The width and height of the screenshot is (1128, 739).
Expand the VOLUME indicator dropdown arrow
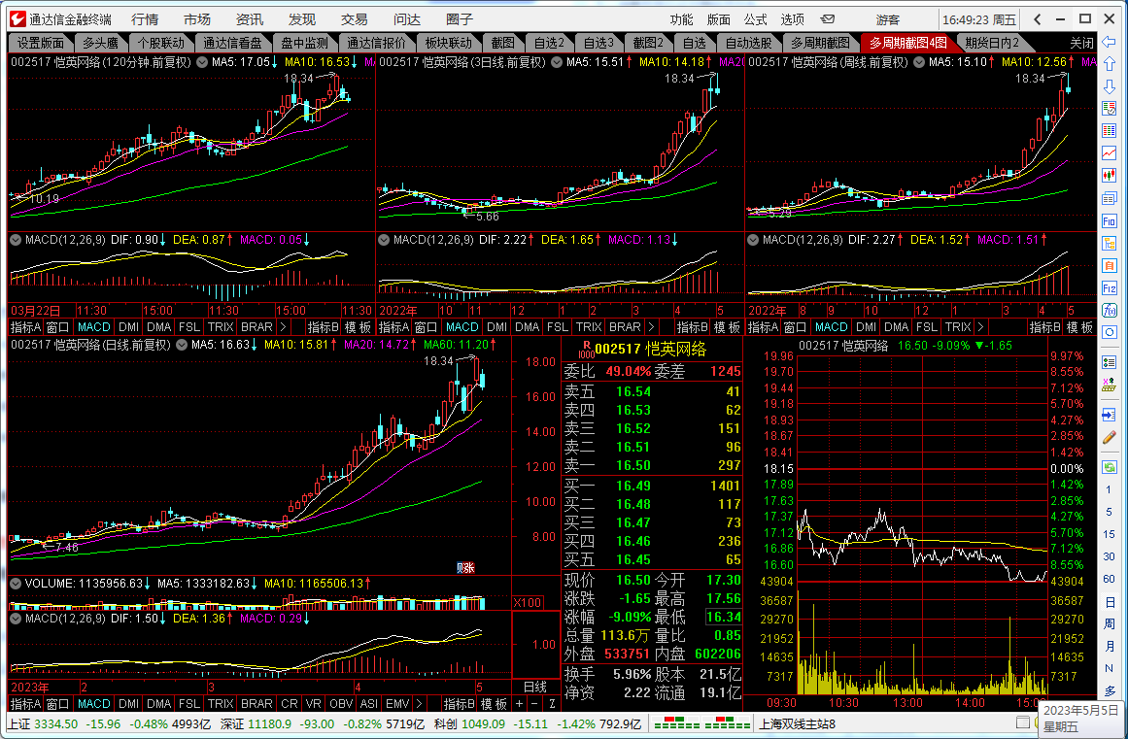[16, 583]
